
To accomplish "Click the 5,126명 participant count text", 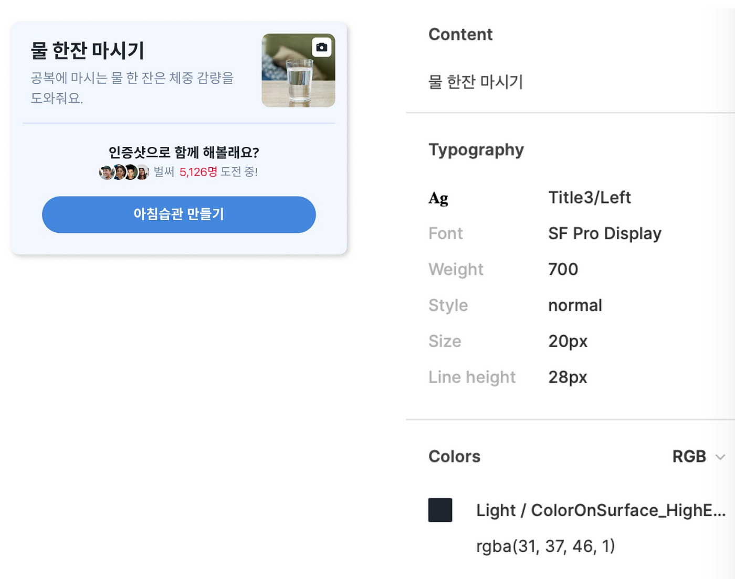I will [x=198, y=172].
